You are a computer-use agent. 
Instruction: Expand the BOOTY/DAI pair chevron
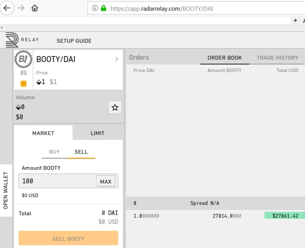(x=116, y=59)
